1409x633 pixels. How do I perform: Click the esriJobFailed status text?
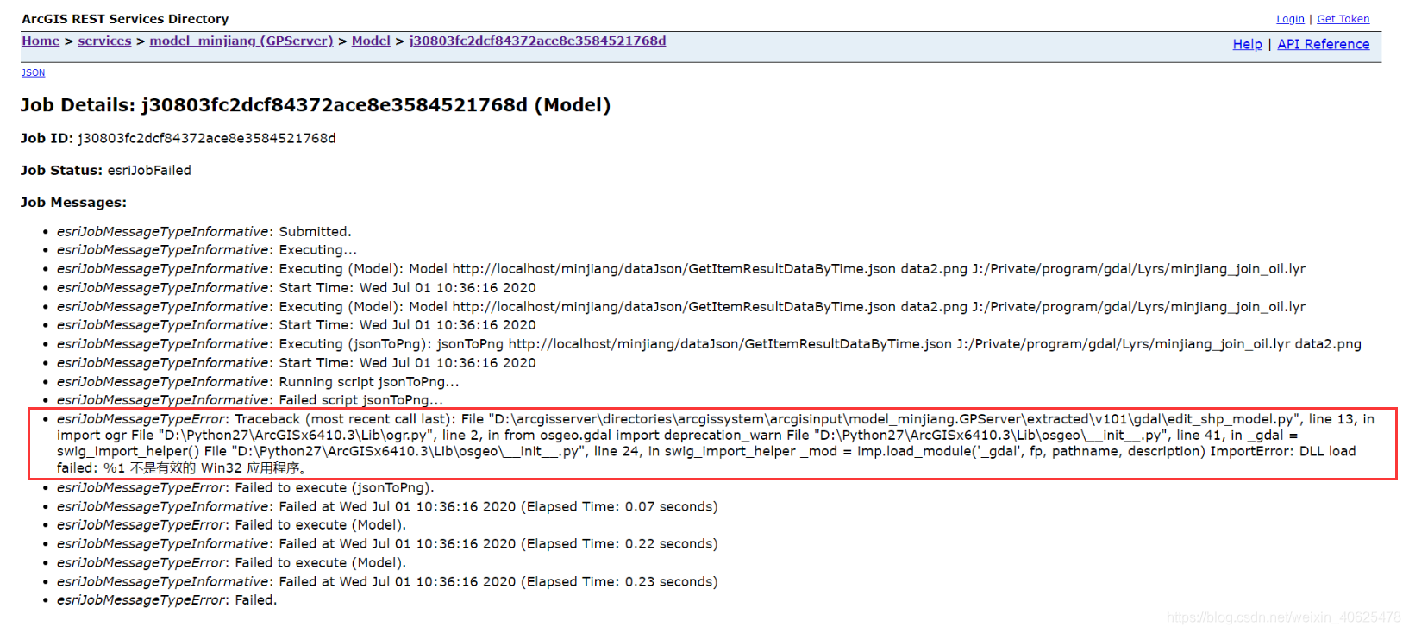[x=149, y=171]
